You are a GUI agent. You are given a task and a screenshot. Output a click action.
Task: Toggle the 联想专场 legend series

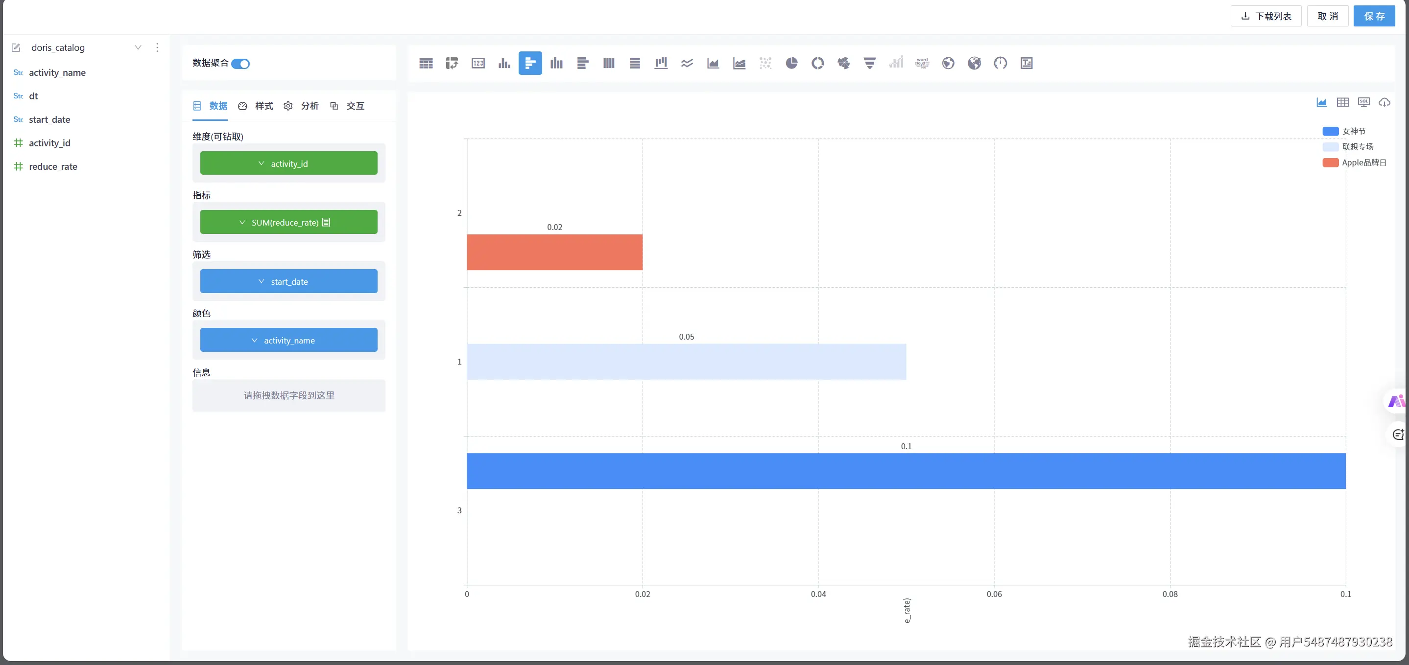click(x=1357, y=147)
